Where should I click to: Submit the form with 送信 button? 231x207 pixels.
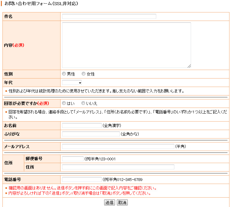point(110,202)
